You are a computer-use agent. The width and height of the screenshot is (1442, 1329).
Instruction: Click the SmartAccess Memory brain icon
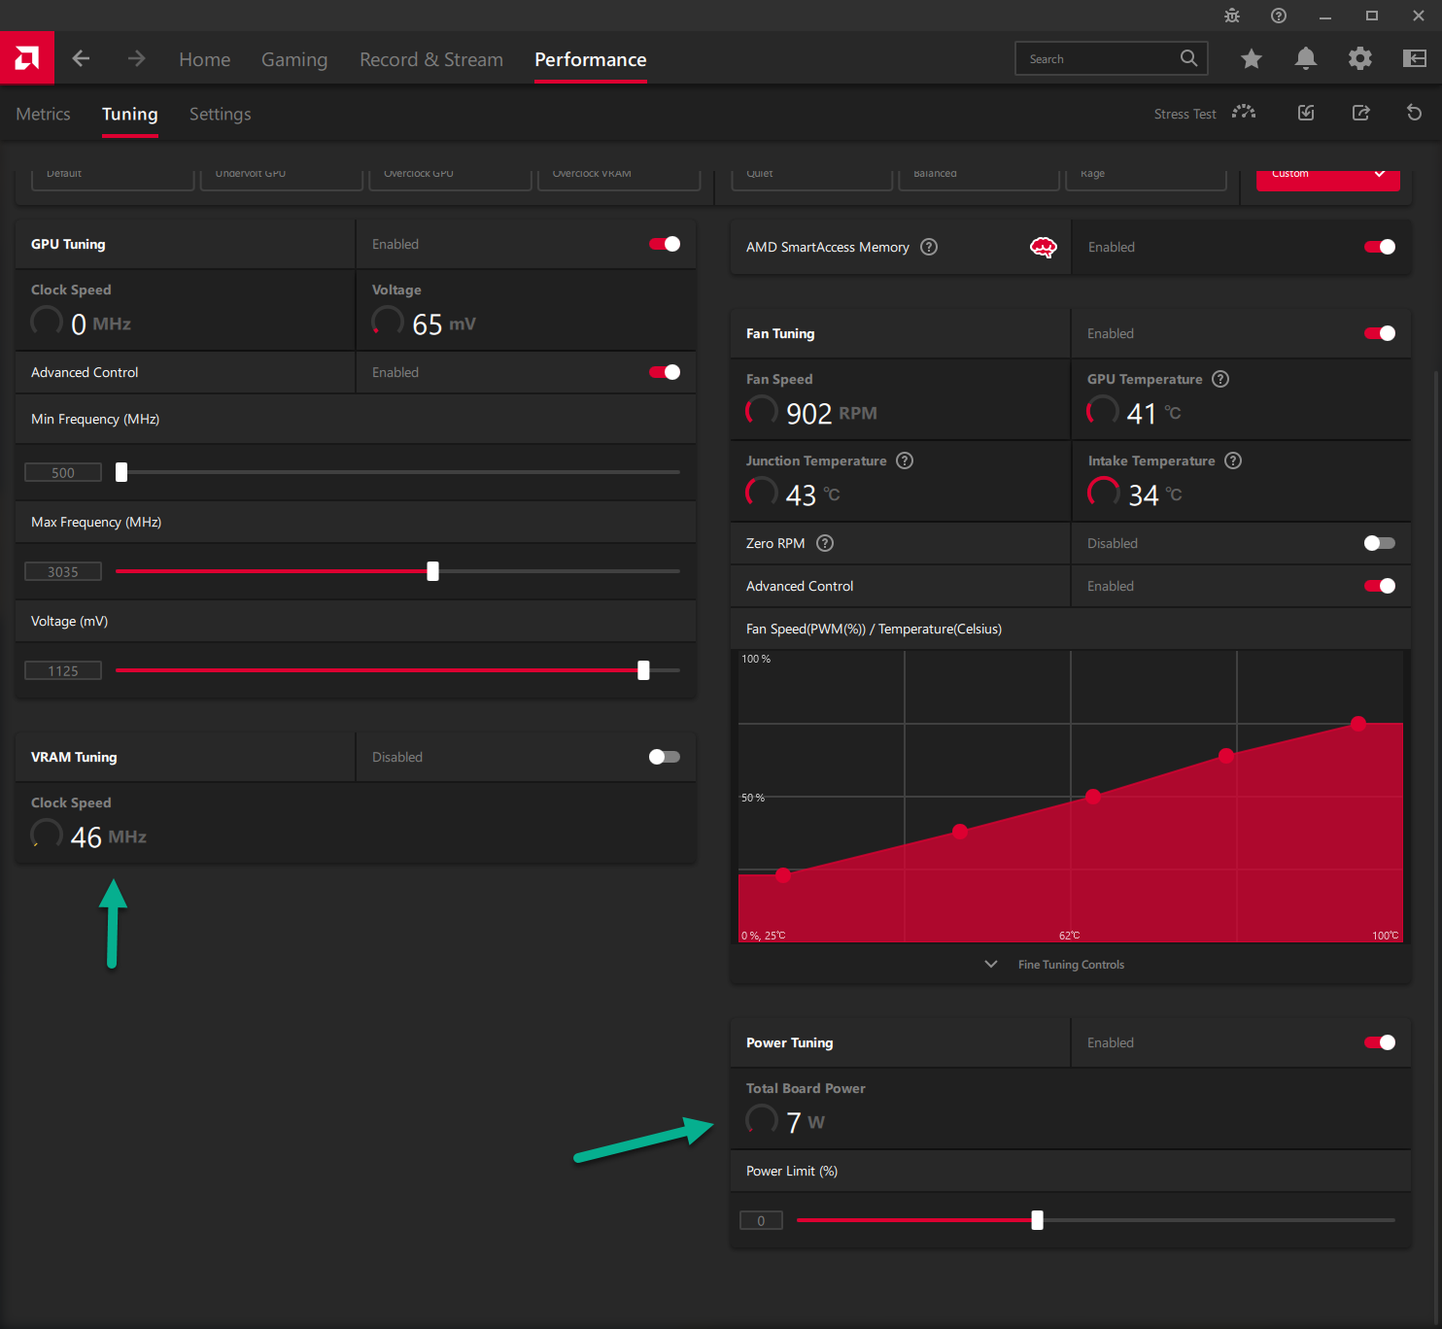click(x=1044, y=247)
